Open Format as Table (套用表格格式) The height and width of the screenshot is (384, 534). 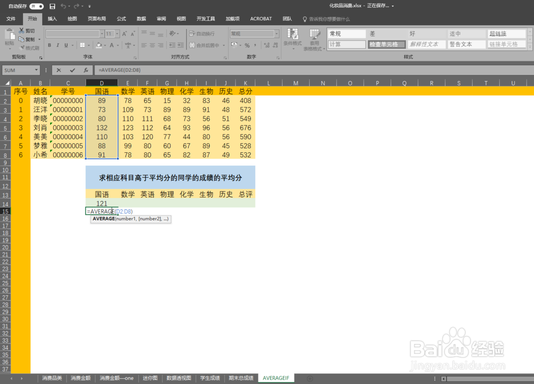pyautogui.click(x=315, y=40)
